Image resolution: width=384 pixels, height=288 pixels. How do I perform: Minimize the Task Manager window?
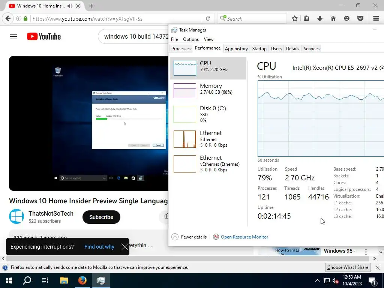click(375, 30)
